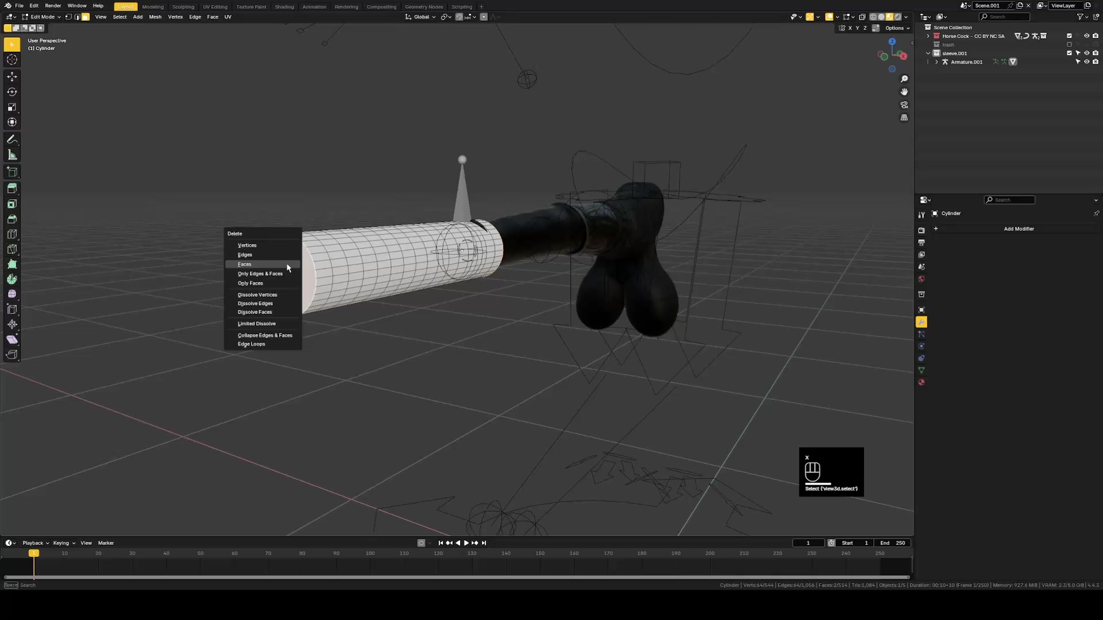The image size is (1103, 620).
Task: Open the Object Data properties tab
Action: coord(921,370)
